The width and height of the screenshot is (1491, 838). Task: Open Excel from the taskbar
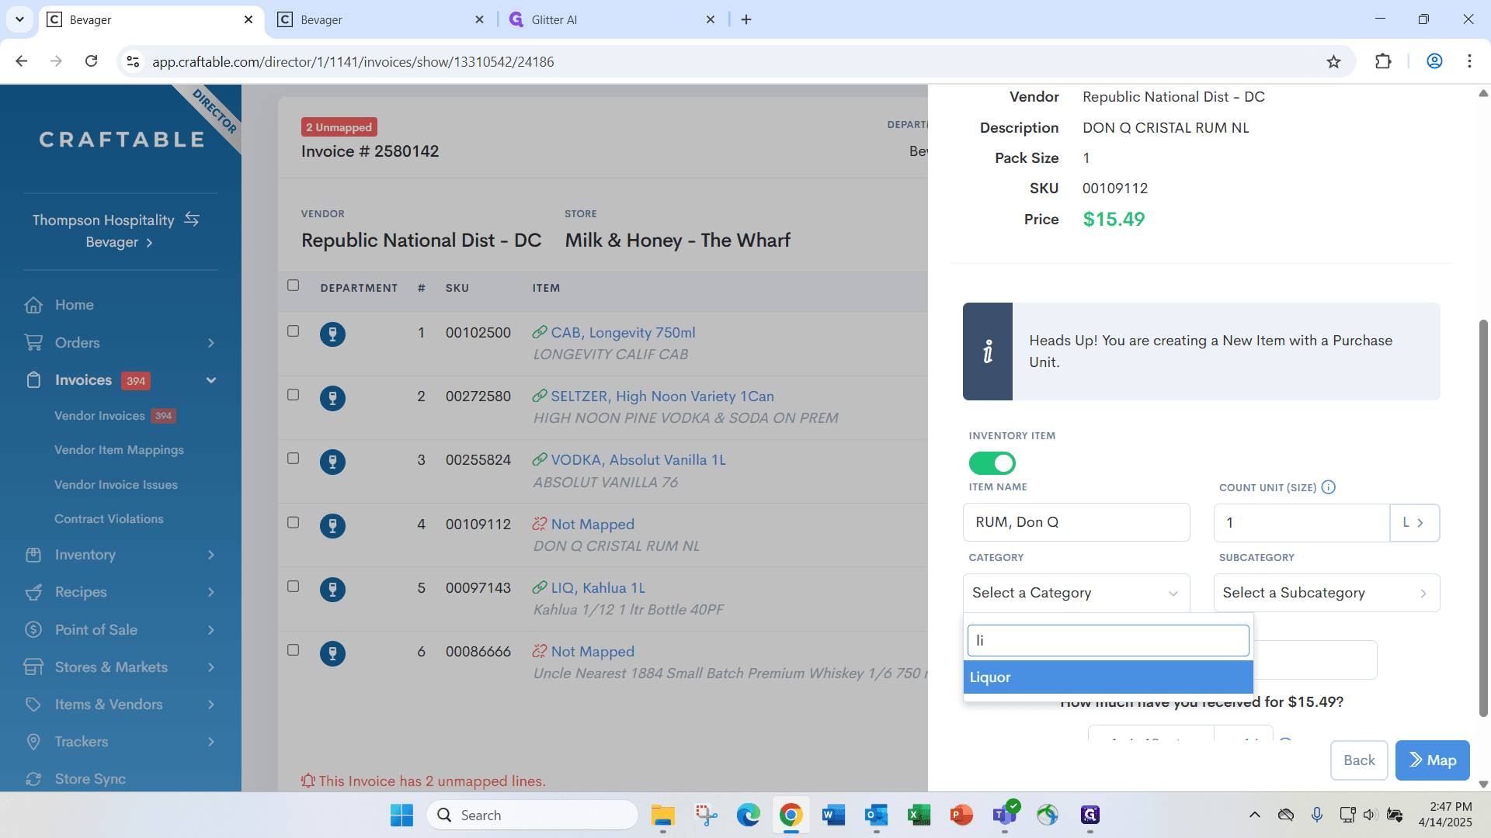tap(919, 815)
